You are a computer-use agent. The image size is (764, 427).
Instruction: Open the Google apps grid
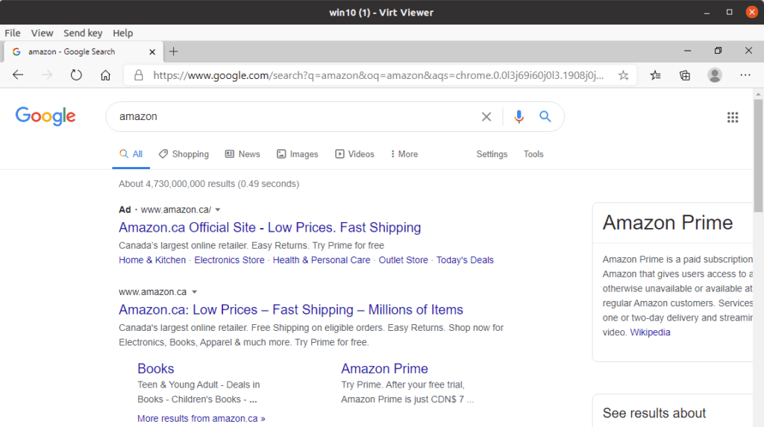click(x=733, y=117)
